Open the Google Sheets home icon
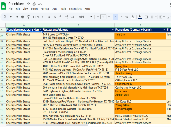The image size is (171, 127). point(3,6)
